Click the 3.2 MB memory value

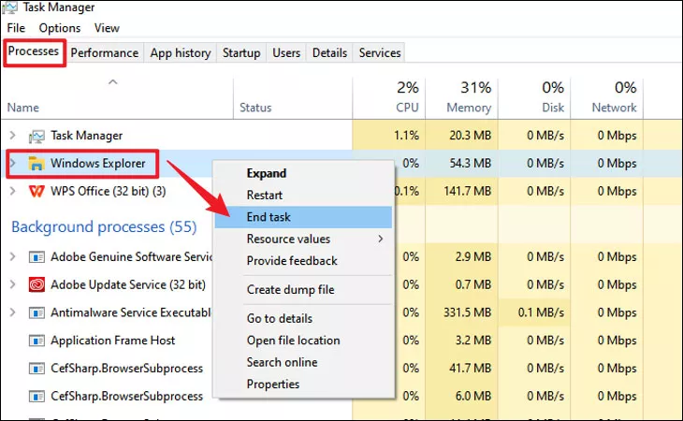473,341
